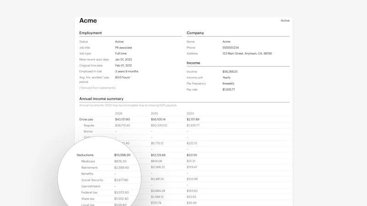
Task: Select regular pay value $50,330.02
Action: (x=159, y=125)
